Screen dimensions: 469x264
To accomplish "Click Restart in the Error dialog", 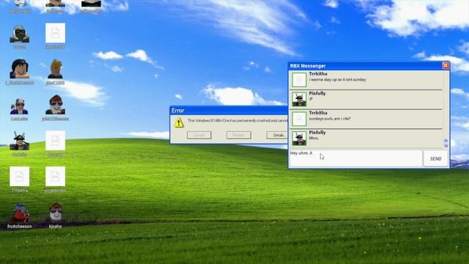I will [x=238, y=135].
